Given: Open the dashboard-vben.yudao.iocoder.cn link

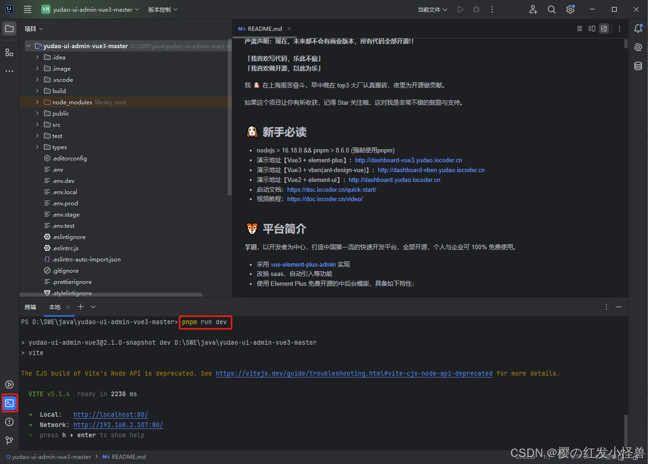Looking at the screenshot, I should pyautogui.click(x=431, y=170).
